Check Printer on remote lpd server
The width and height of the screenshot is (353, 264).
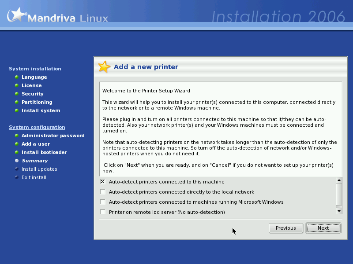pyautogui.click(x=103, y=212)
